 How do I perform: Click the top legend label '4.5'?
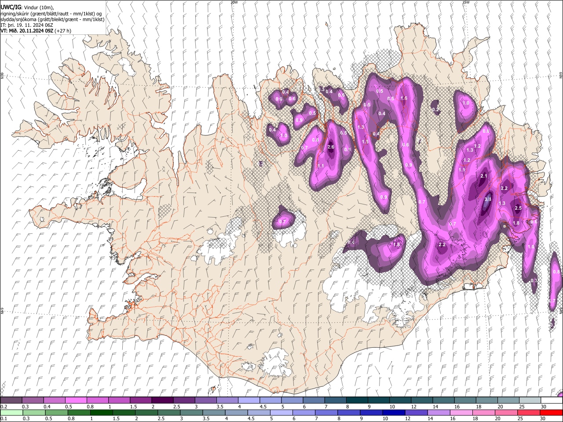263,407
